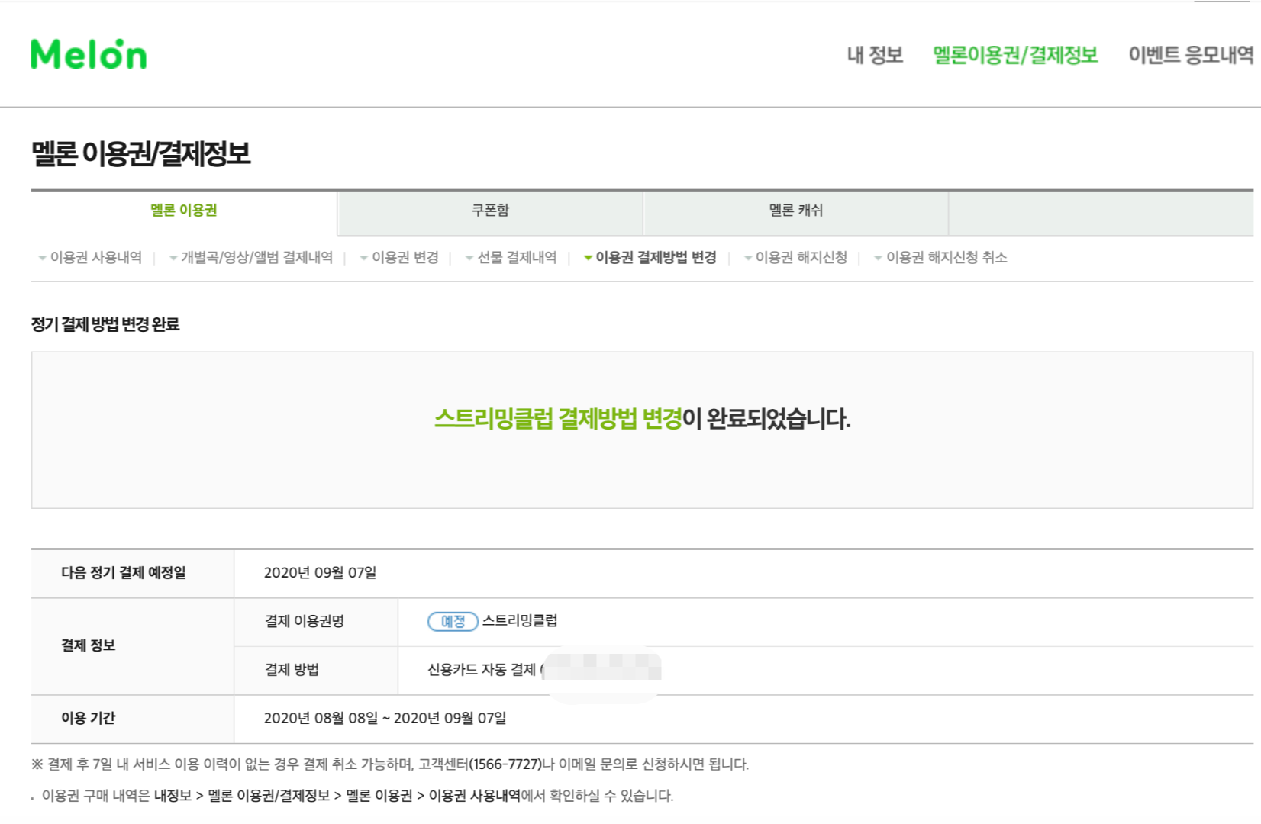The width and height of the screenshot is (1261, 824).
Task: Open 이벤트 응모내역 menu
Action: pyautogui.click(x=1191, y=55)
